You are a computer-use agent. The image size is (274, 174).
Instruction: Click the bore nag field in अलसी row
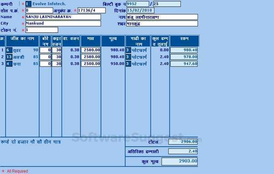pos(45,57)
